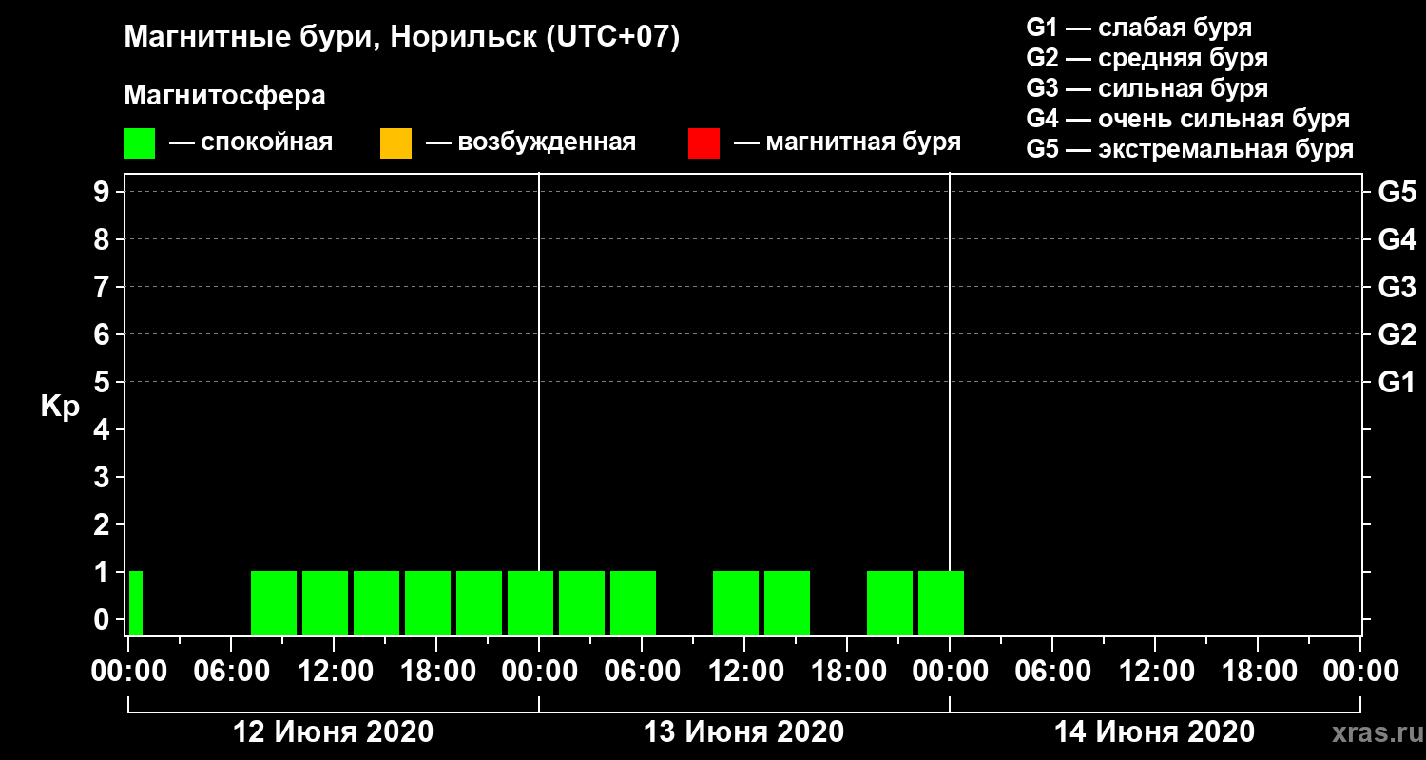Click the G1 label on the right axis

1397,382
